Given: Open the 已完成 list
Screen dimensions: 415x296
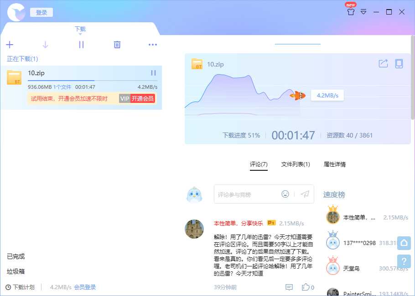Looking at the screenshot, I should [16, 256].
